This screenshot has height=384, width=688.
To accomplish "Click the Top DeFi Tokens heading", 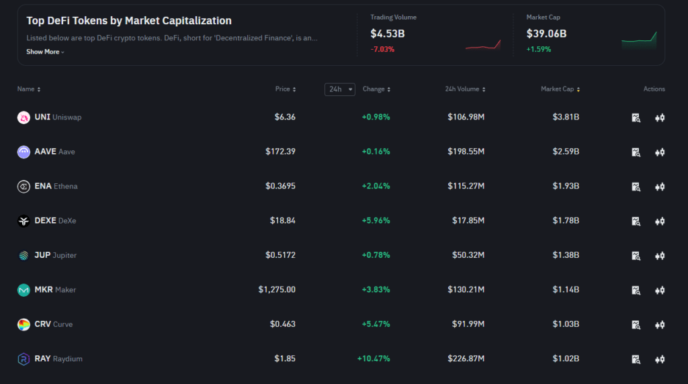I will 129,21.
